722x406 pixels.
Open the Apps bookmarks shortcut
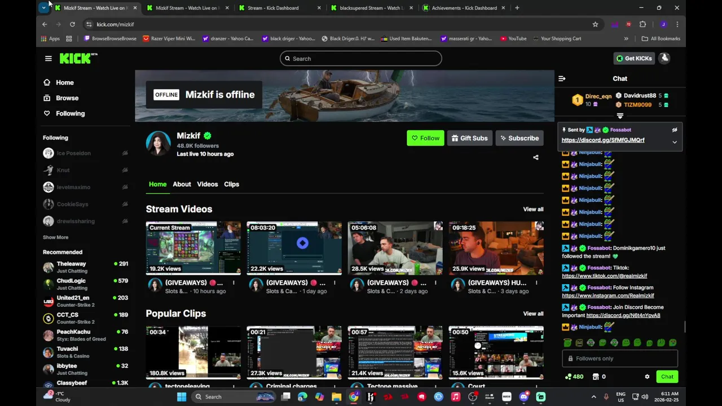[50, 38]
